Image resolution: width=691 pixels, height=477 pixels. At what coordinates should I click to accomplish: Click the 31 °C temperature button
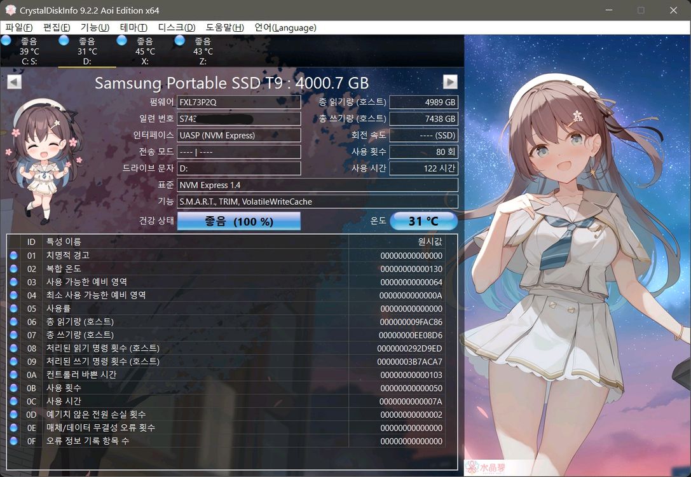[423, 221]
